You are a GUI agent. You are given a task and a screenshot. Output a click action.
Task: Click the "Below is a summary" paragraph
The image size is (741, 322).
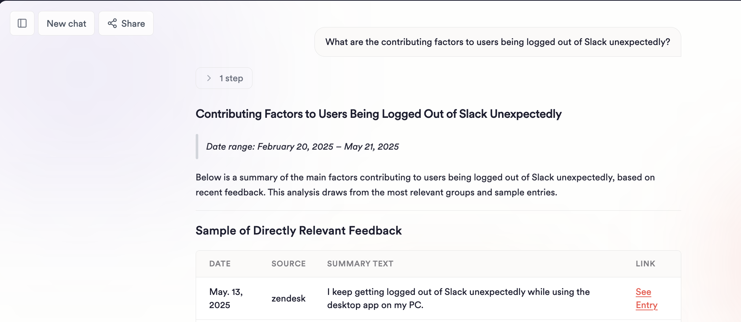[x=425, y=185]
